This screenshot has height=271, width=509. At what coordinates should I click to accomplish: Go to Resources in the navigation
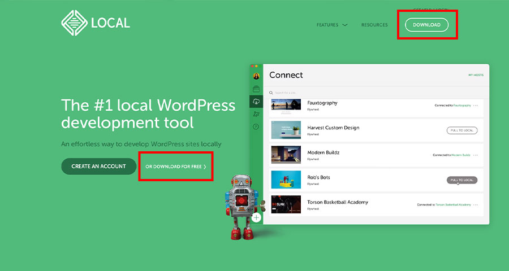[x=374, y=25]
